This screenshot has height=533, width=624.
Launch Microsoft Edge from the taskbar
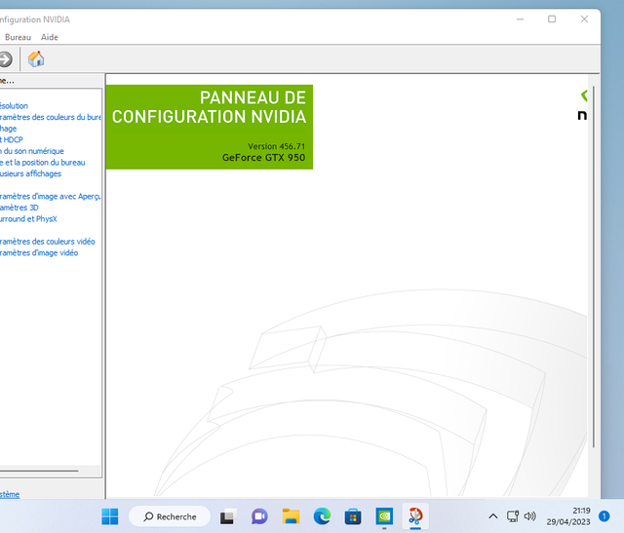click(x=322, y=516)
